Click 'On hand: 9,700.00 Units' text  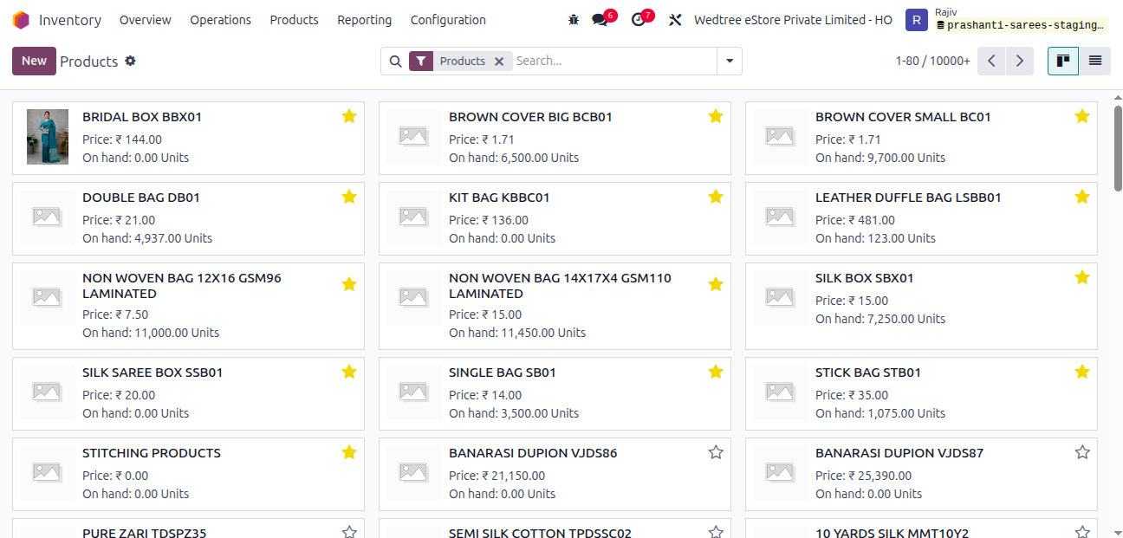coord(880,158)
